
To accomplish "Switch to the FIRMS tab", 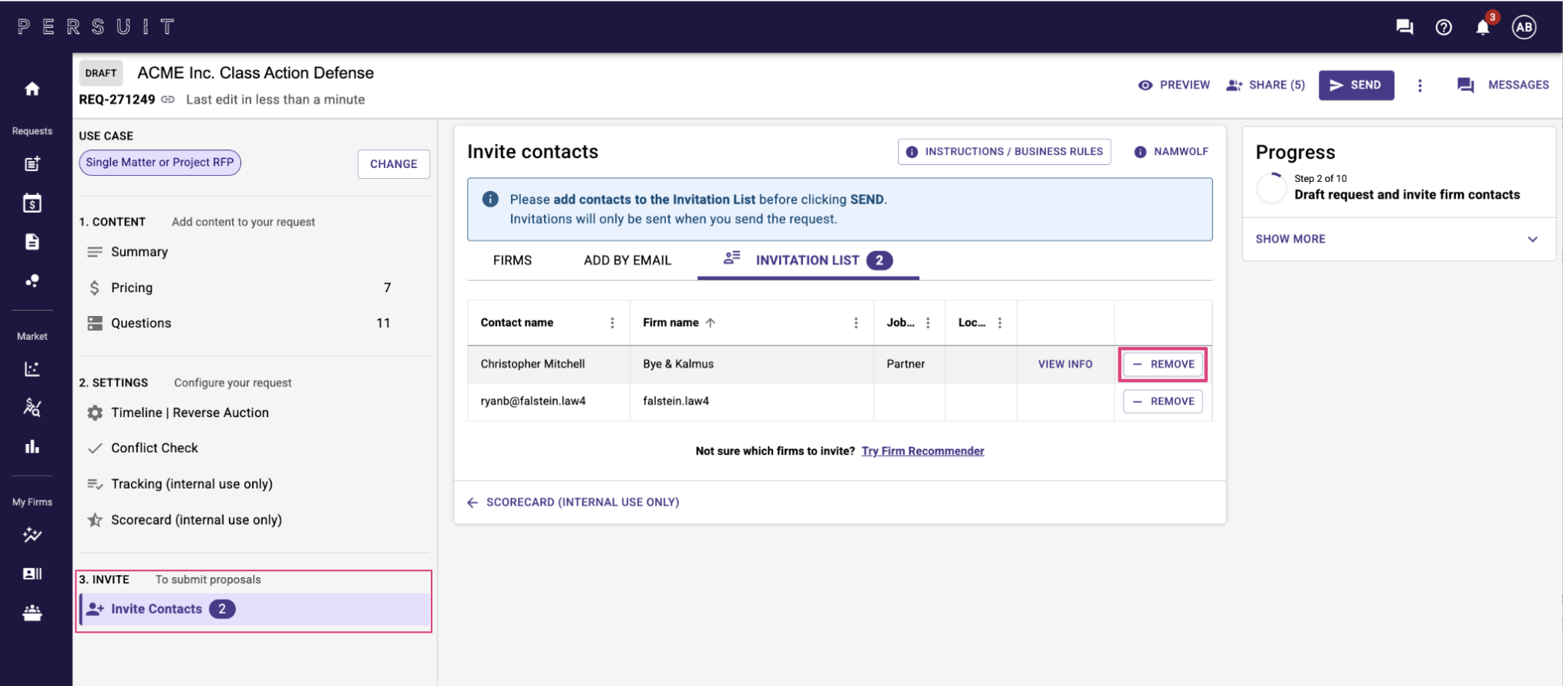I will [513, 261].
